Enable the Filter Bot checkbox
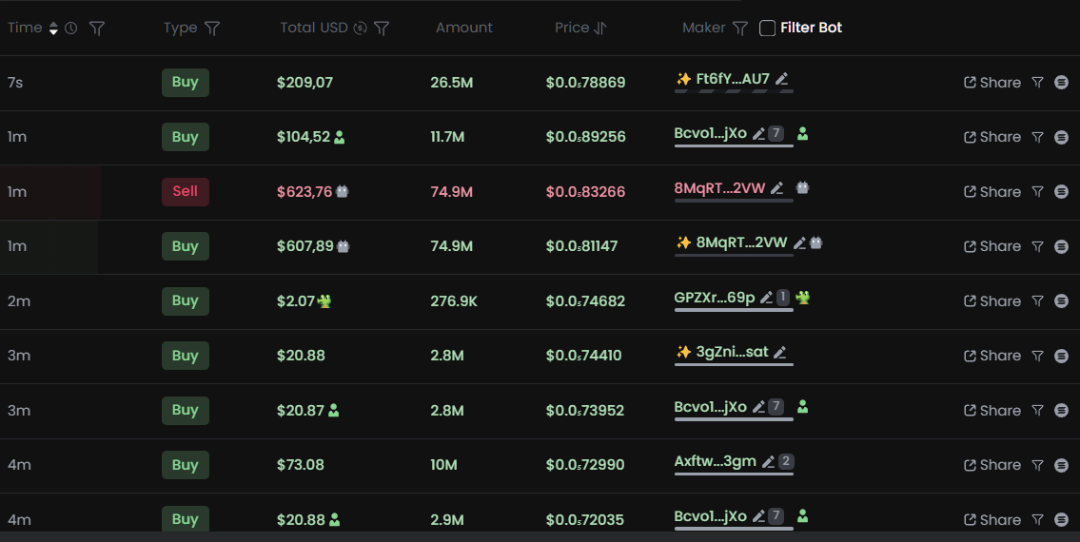1080x542 pixels. click(x=767, y=29)
